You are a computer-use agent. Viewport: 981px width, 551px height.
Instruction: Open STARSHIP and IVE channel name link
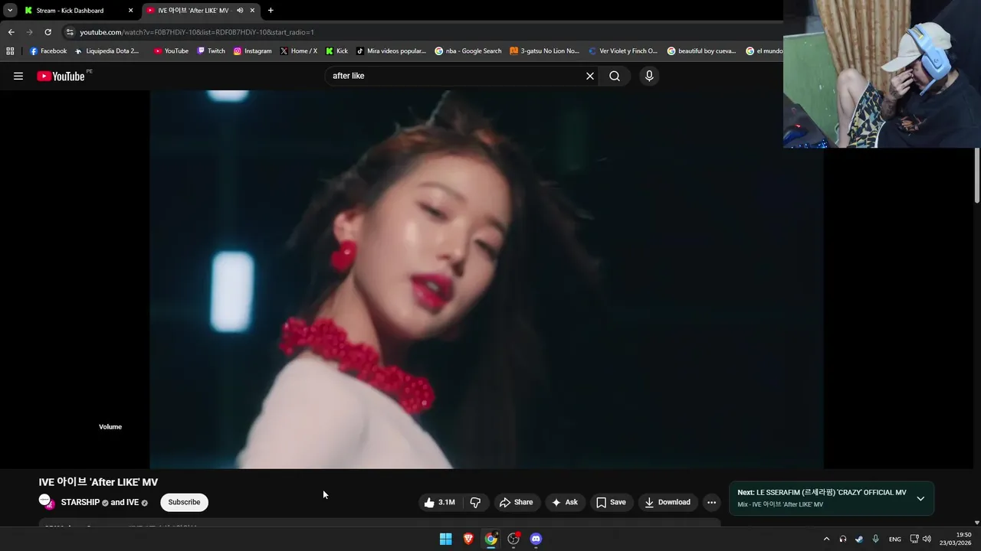(x=100, y=502)
